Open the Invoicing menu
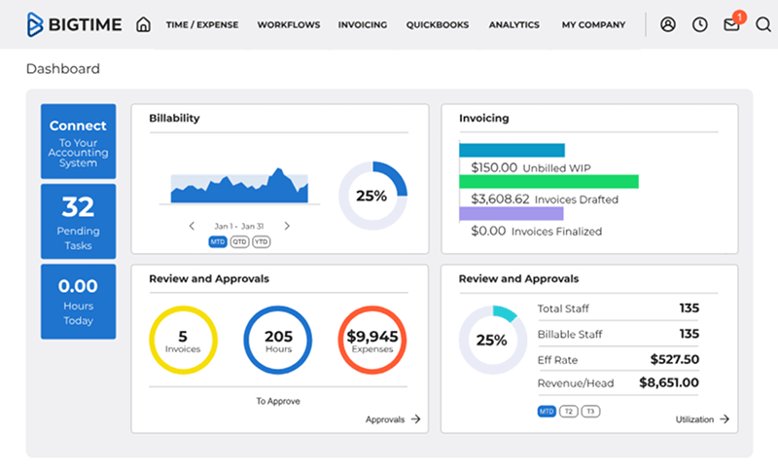The height and width of the screenshot is (471, 778). 362,25
